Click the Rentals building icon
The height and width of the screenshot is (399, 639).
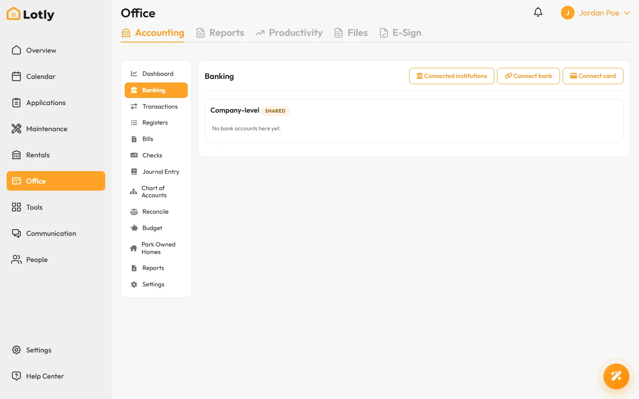[16, 155]
